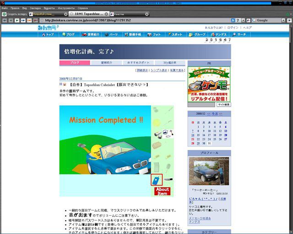Go to 整備手帳 in site navigation
Viewport: 293px width, 234px height.
pyautogui.click(x=133, y=35)
